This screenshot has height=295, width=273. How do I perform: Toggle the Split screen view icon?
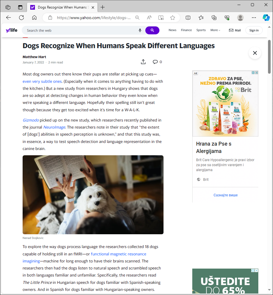[188, 18]
